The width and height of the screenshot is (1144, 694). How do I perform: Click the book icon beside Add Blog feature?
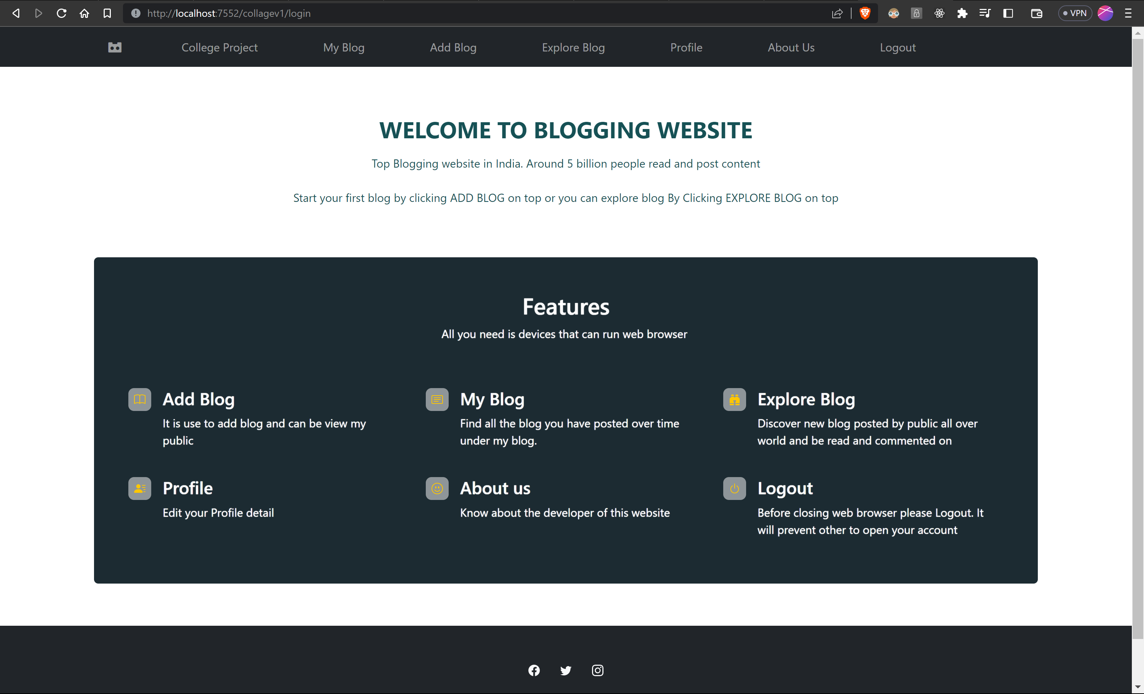click(140, 399)
